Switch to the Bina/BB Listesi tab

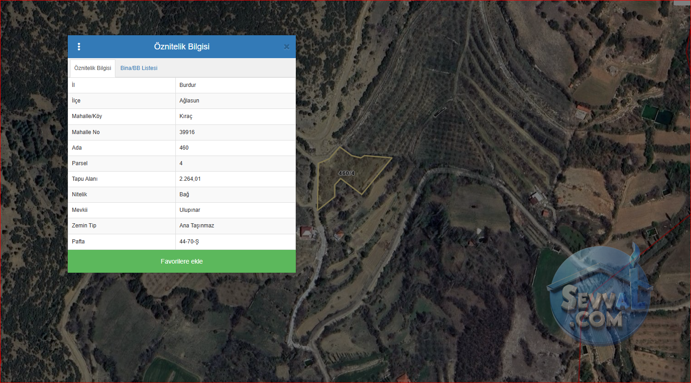click(139, 68)
